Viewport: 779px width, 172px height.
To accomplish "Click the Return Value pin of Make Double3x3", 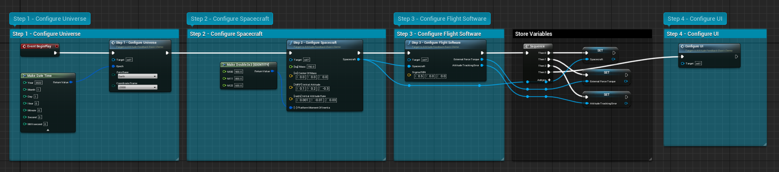I will pos(273,71).
